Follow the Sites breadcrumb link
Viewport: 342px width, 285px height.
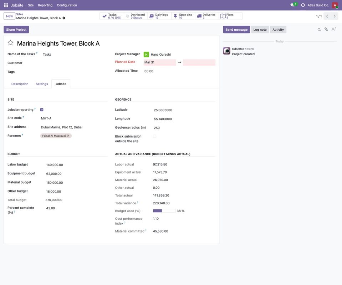coord(20,14)
